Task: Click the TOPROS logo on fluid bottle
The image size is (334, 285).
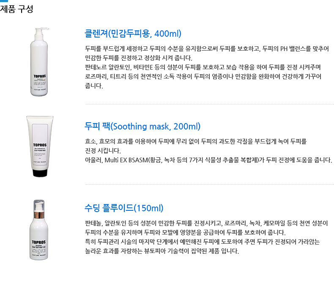Action: [x=39, y=242]
